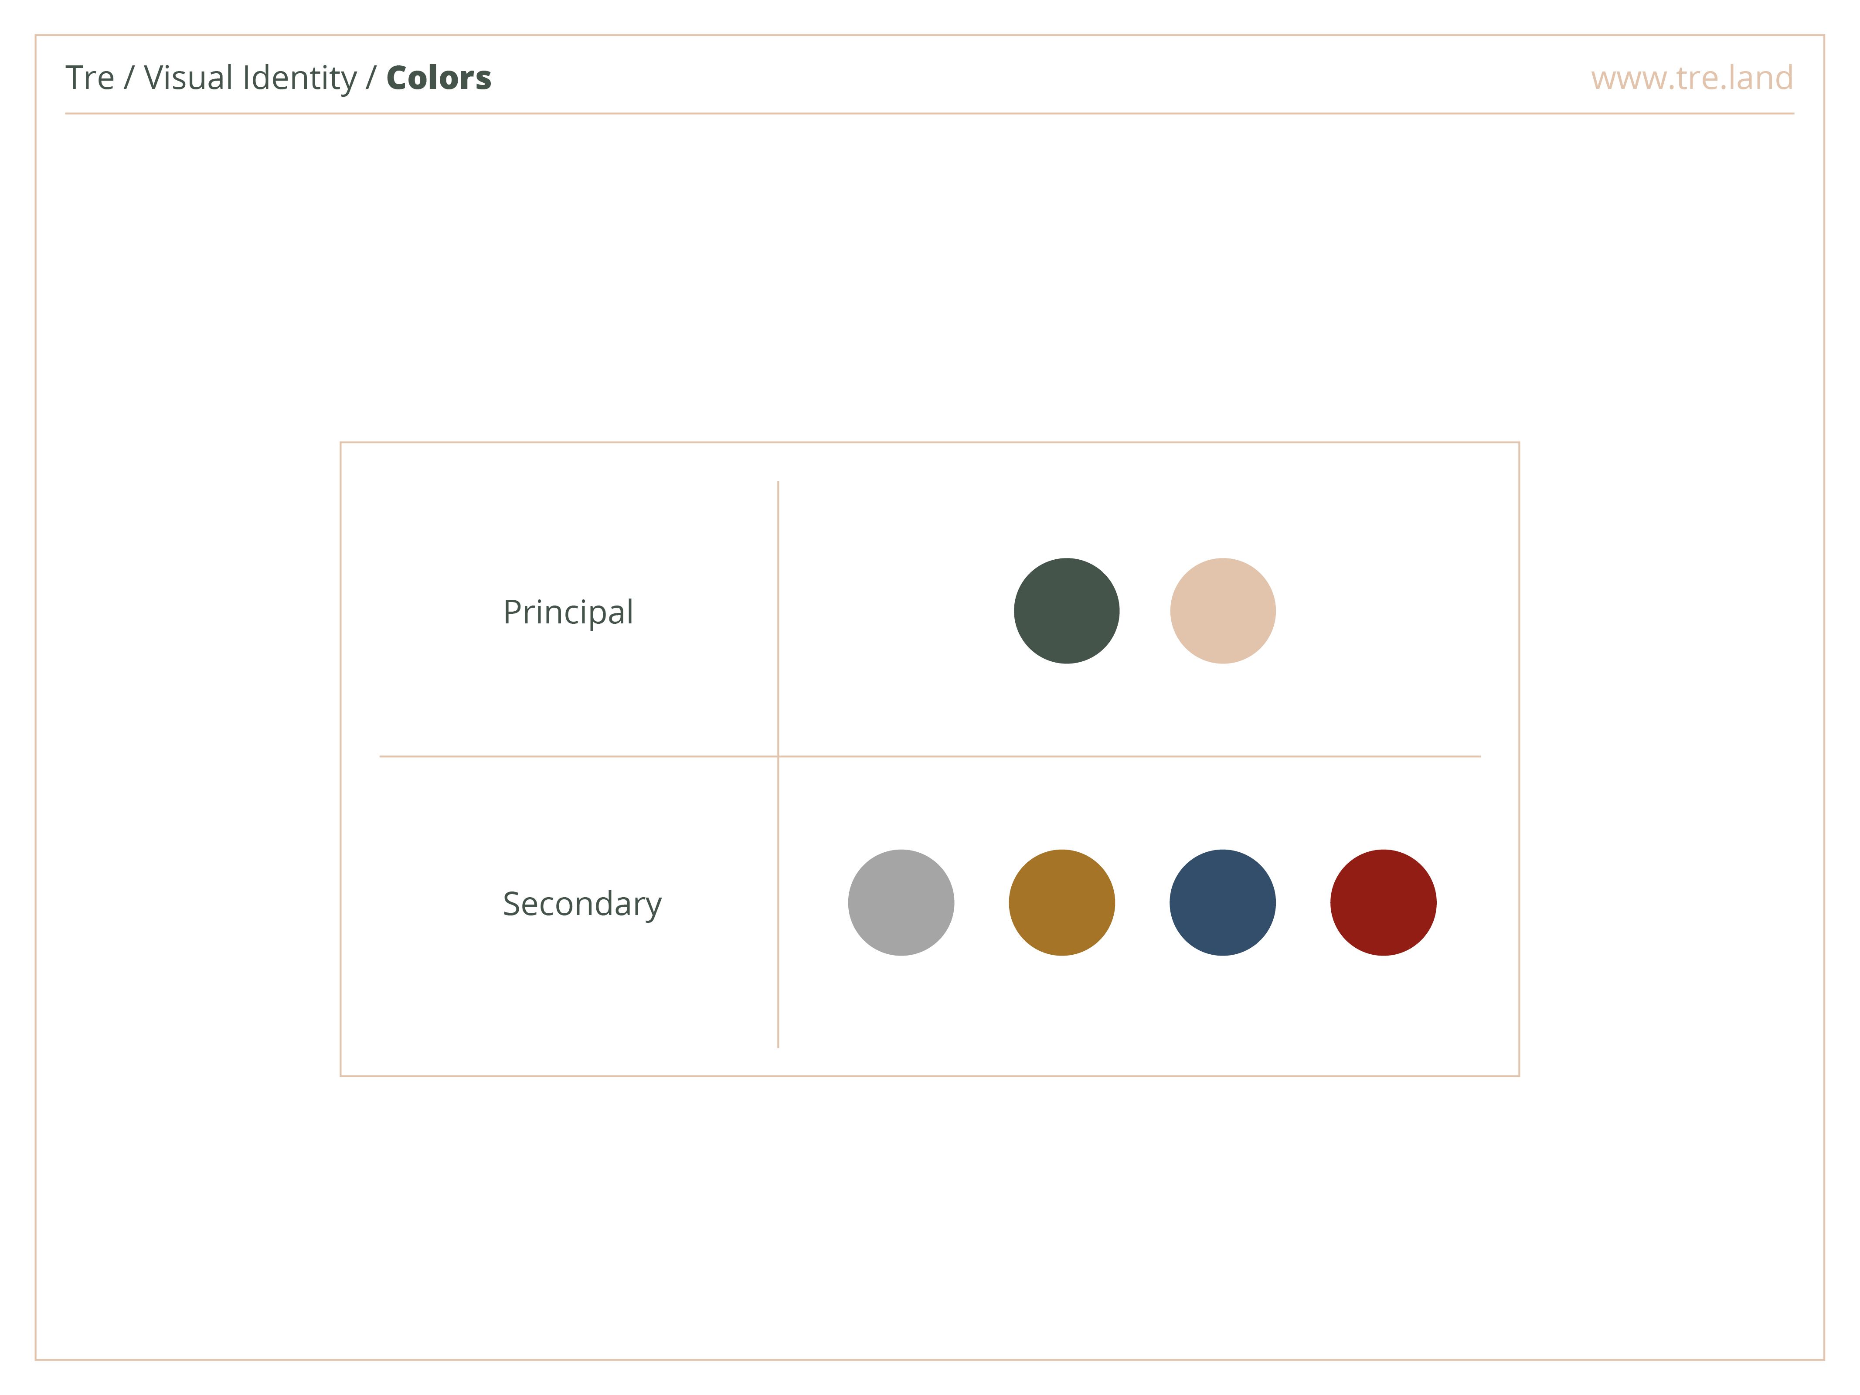Click the bold "Colors" breadcrumb title

(438, 78)
